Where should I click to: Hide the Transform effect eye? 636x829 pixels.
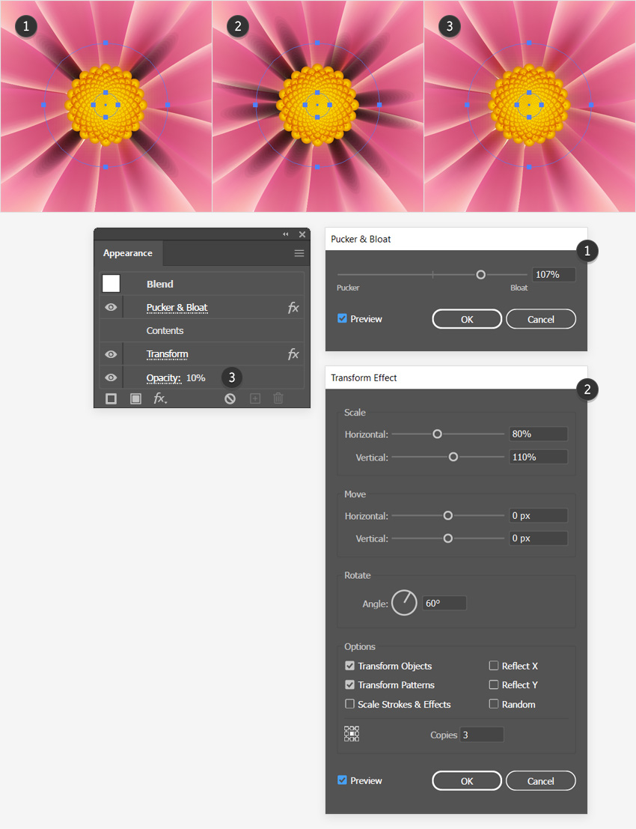(x=111, y=354)
